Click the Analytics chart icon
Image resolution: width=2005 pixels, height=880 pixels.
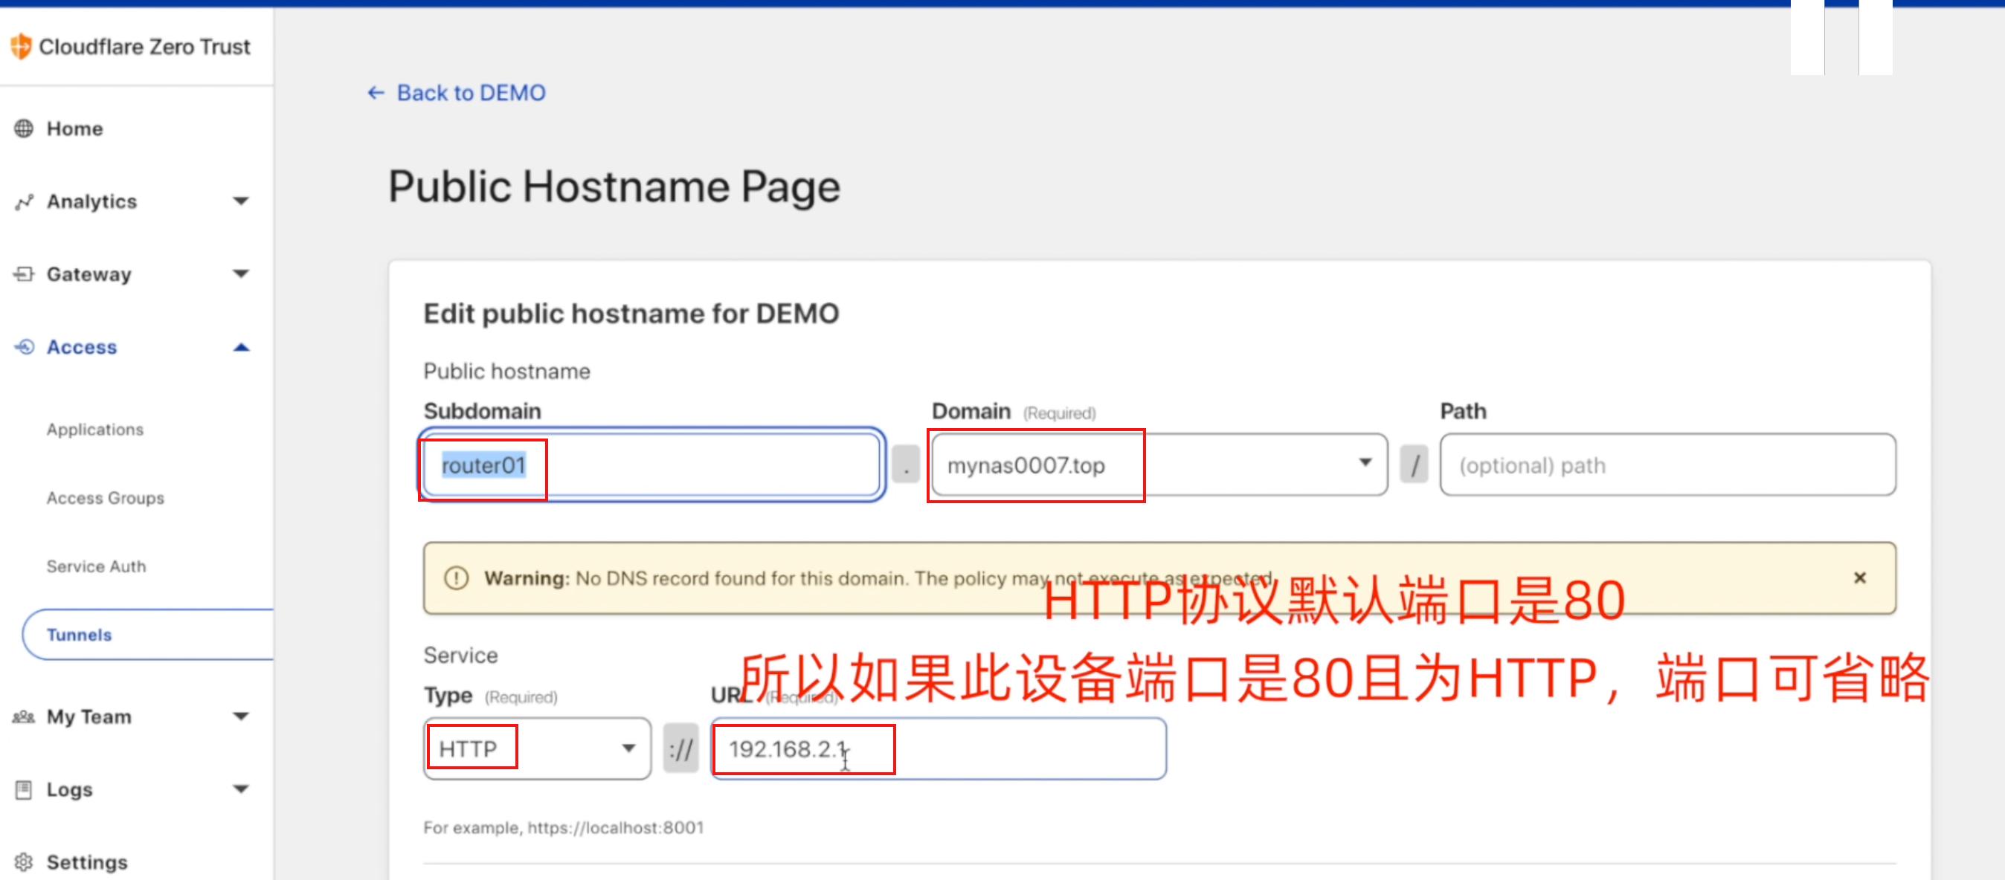23,201
